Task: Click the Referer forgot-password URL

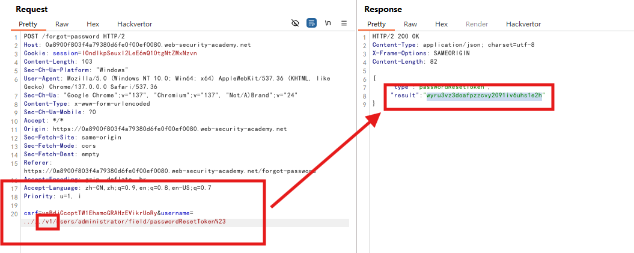Action: [170, 171]
